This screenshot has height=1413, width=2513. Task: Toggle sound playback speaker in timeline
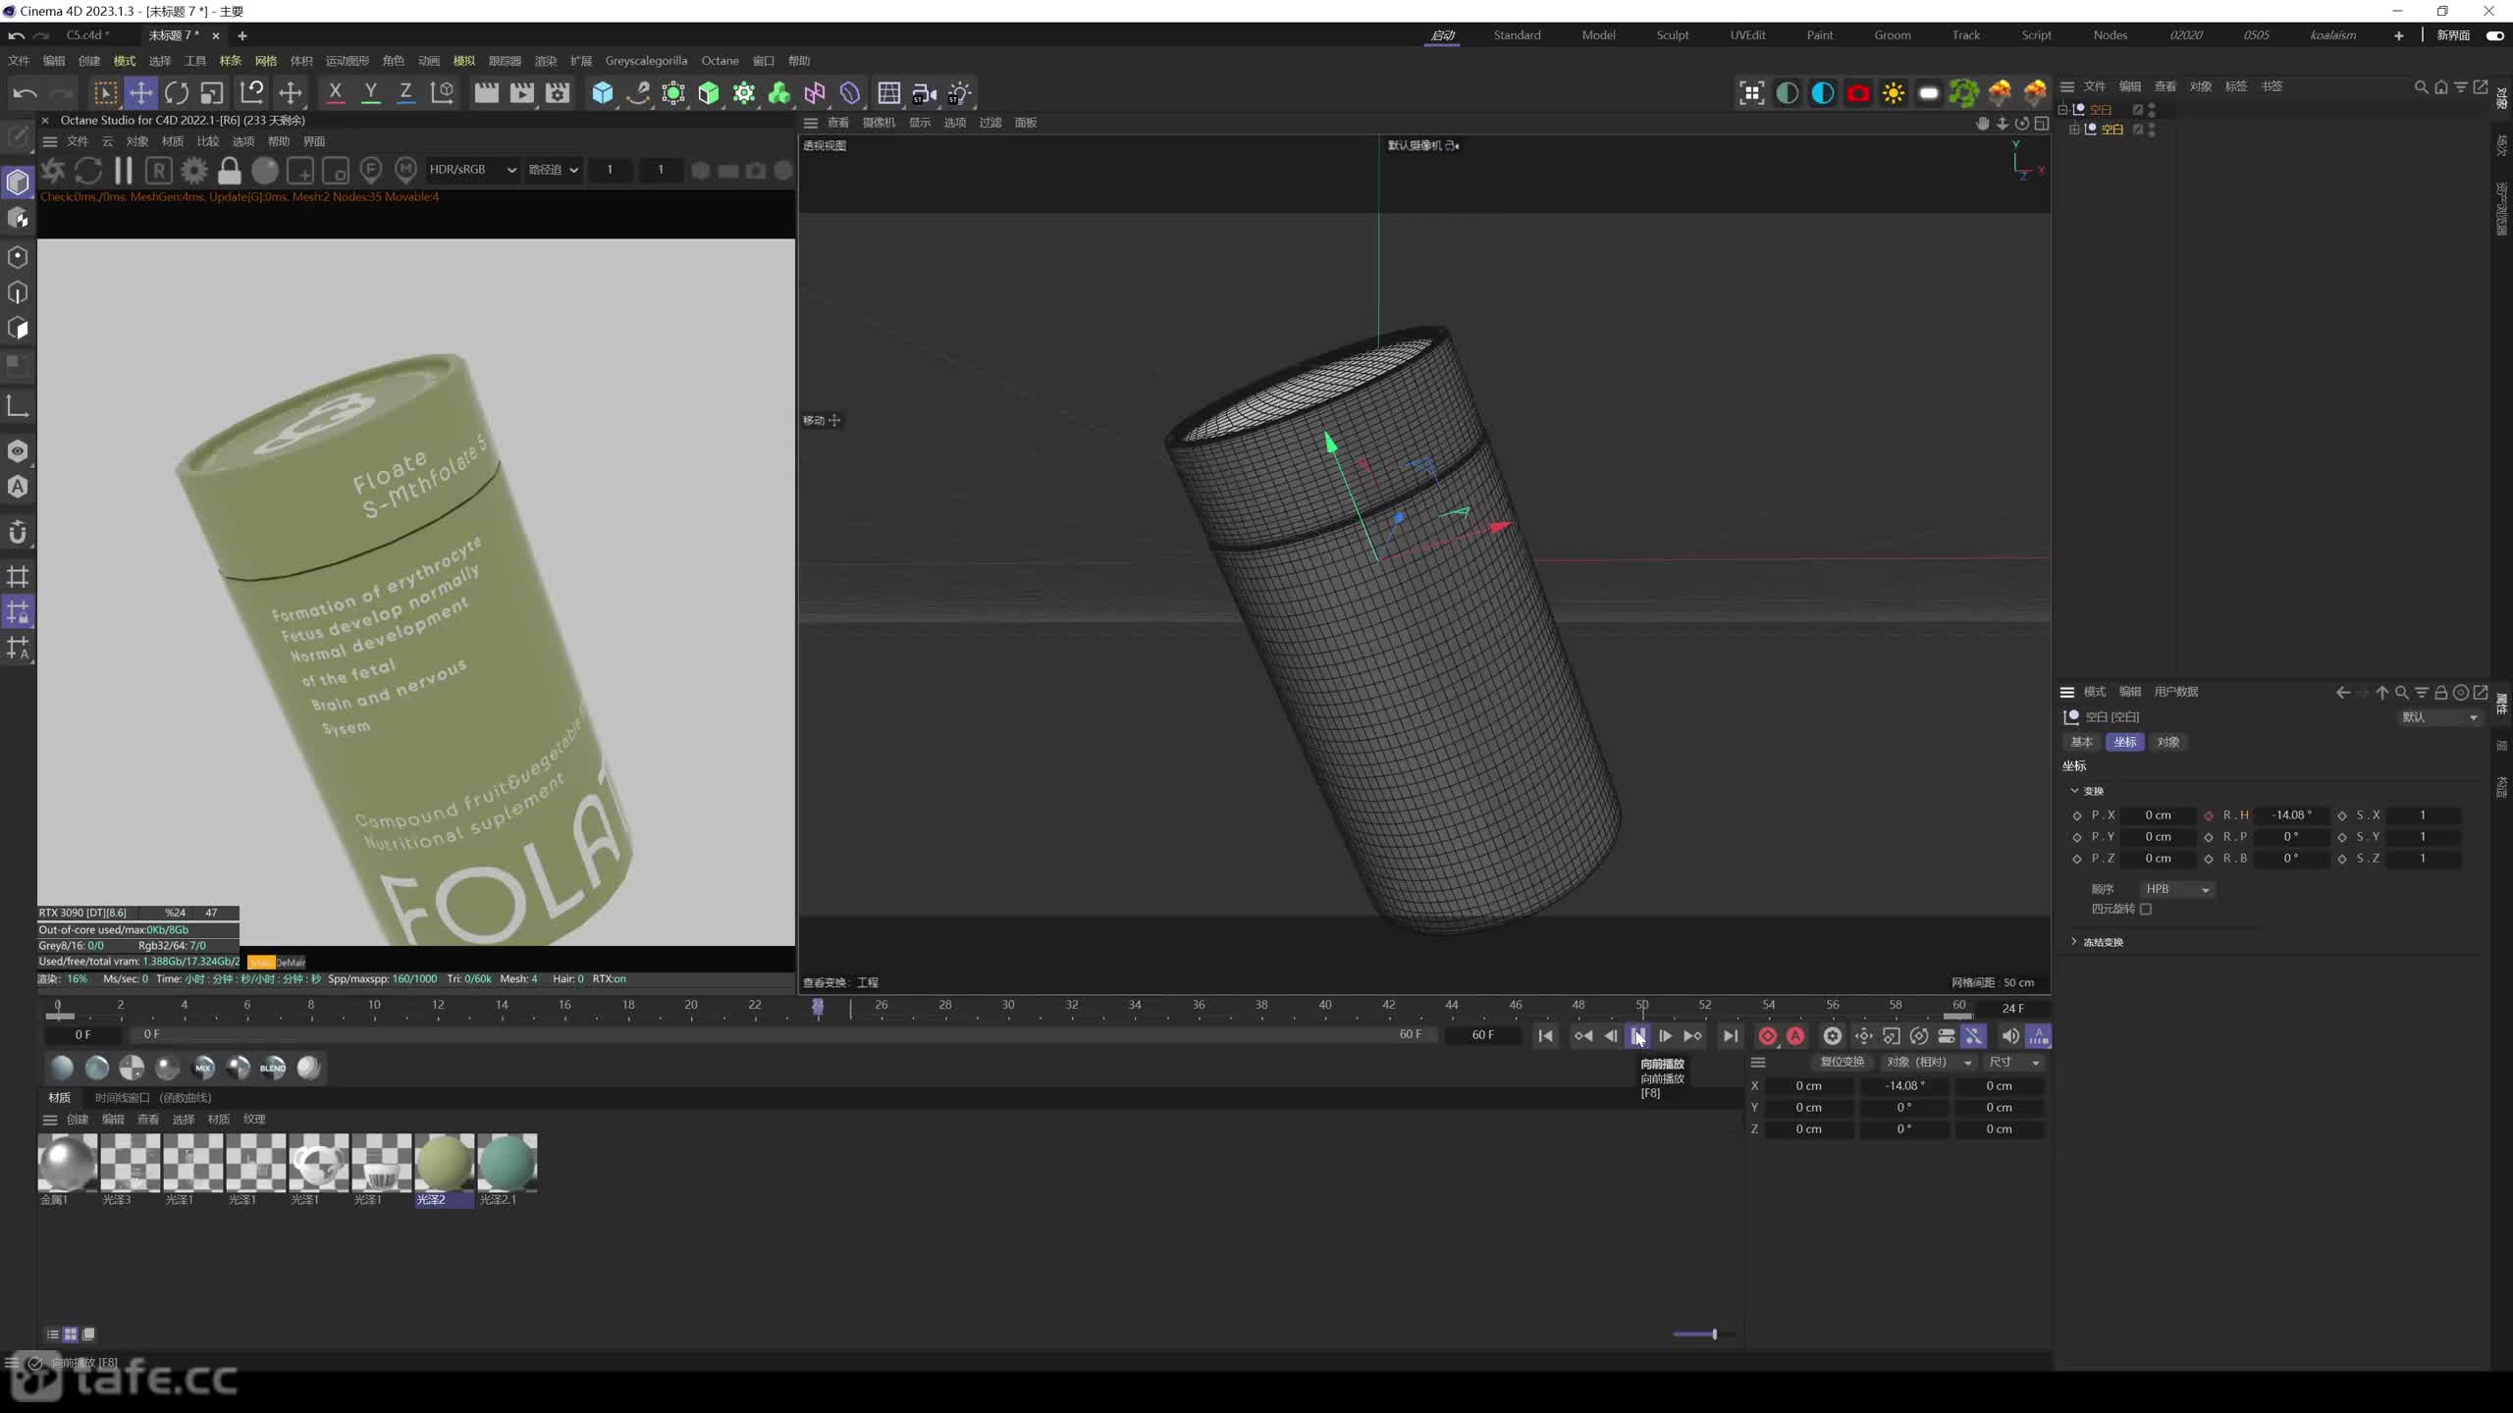click(x=2009, y=1036)
